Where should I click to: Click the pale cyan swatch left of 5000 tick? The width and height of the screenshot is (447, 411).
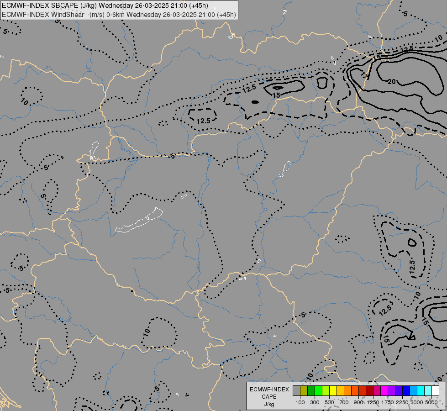pyautogui.click(x=428, y=391)
